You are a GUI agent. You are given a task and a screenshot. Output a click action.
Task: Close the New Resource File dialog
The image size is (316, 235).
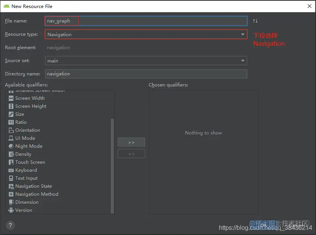click(x=310, y=6)
